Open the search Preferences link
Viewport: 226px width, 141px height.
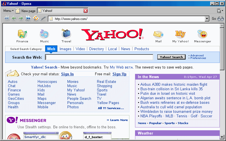[x=198, y=58]
